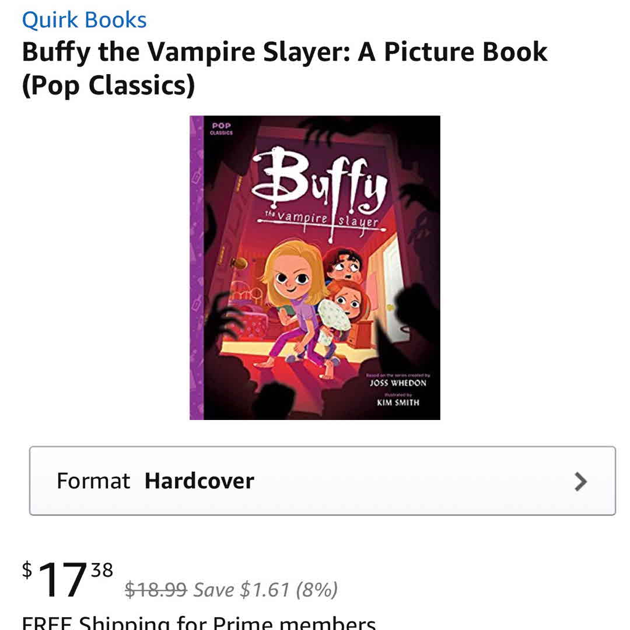Click the Joss Whedon credit on the cover
The width and height of the screenshot is (630, 630).
point(398,383)
